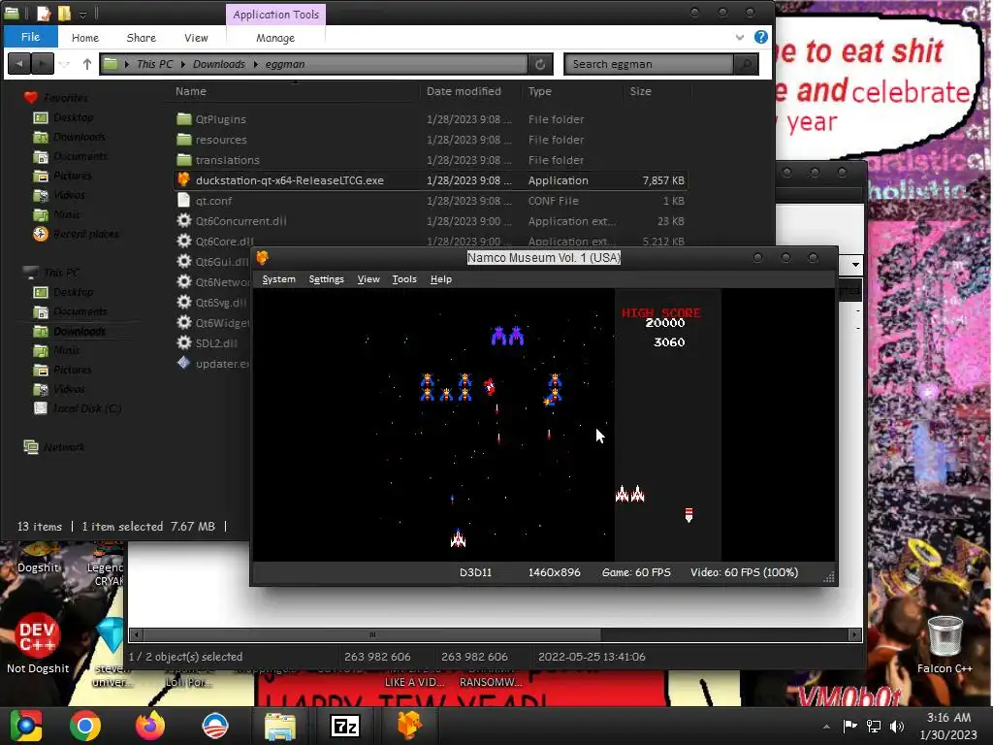Image resolution: width=993 pixels, height=745 pixels.
Task: Open Desktop under Favorites
Action: (73, 117)
